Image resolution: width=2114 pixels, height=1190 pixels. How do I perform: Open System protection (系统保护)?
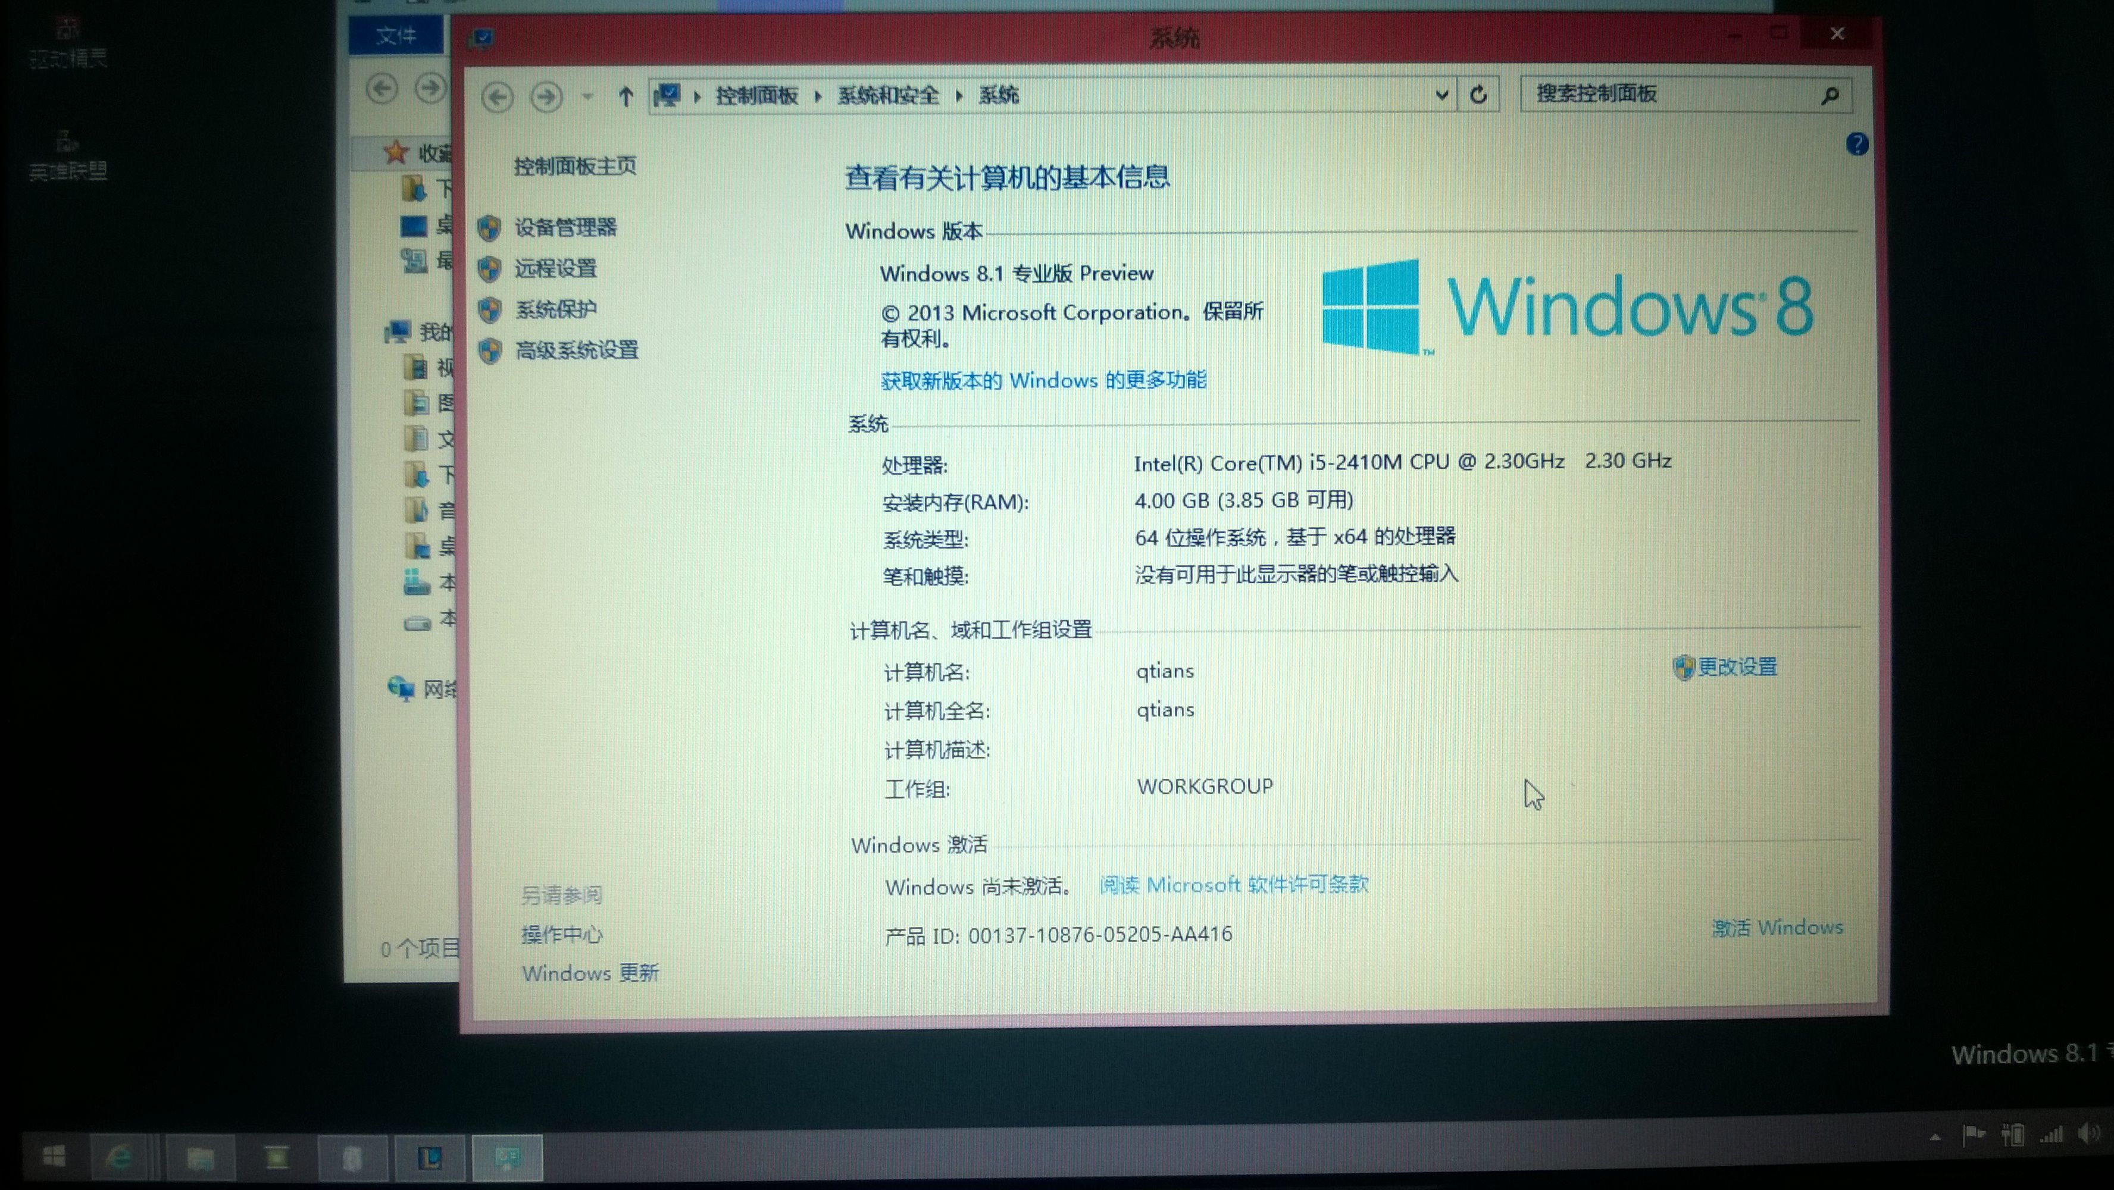click(556, 309)
